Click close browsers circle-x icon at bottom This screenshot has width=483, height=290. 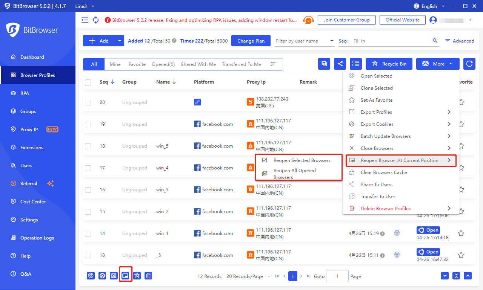click(x=102, y=276)
